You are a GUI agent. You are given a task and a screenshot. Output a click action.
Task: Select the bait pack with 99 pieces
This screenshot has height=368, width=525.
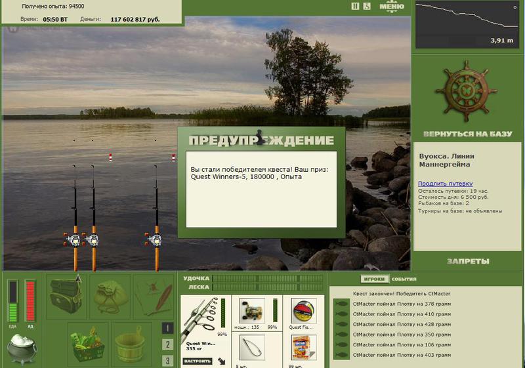(304, 348)
